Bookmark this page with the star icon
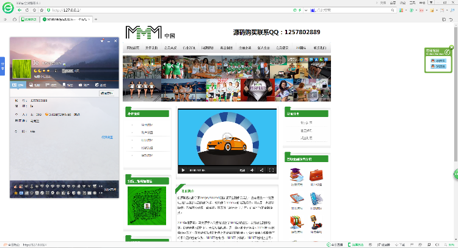Screen dimensions: 458x248 click(42, 10)
